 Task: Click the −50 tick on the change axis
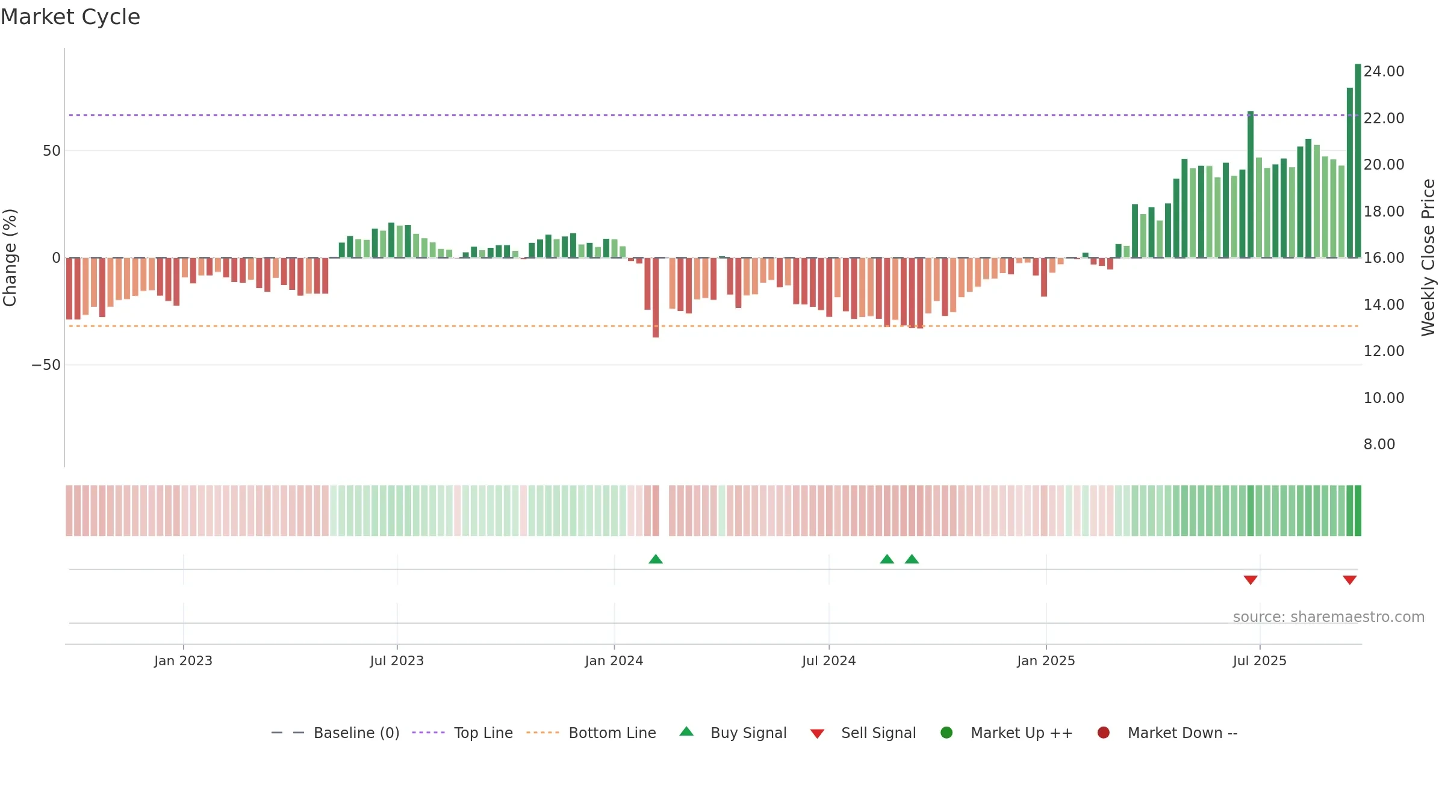(46, 365)
